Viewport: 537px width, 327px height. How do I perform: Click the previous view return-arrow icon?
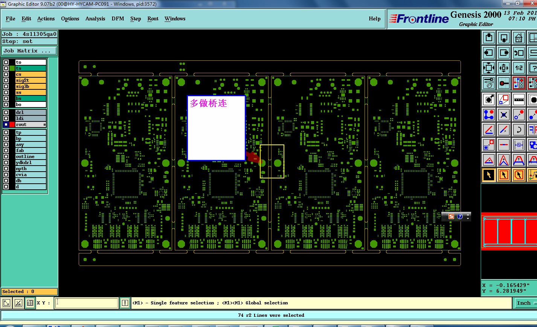(519, 53)
